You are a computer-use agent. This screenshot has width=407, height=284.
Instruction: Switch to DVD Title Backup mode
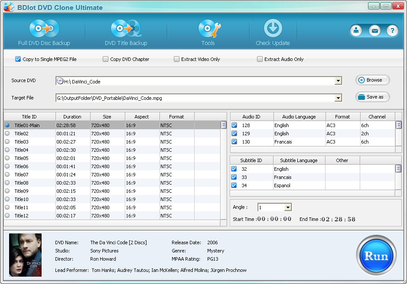pos(126,32)
